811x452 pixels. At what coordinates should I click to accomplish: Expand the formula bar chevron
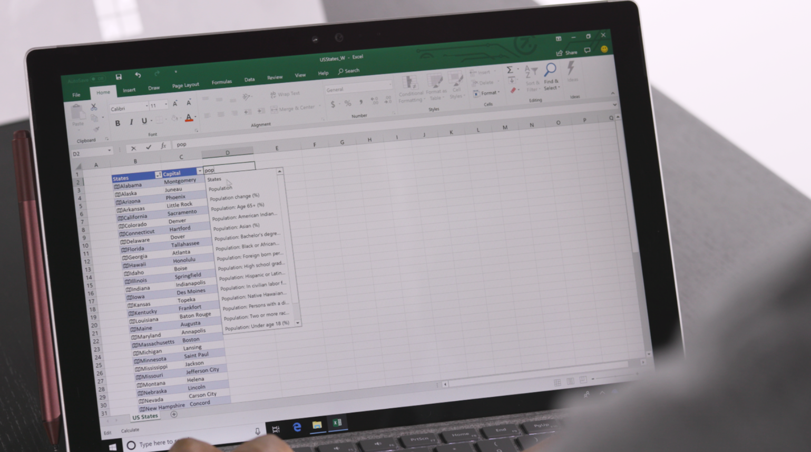coord(614,105)
